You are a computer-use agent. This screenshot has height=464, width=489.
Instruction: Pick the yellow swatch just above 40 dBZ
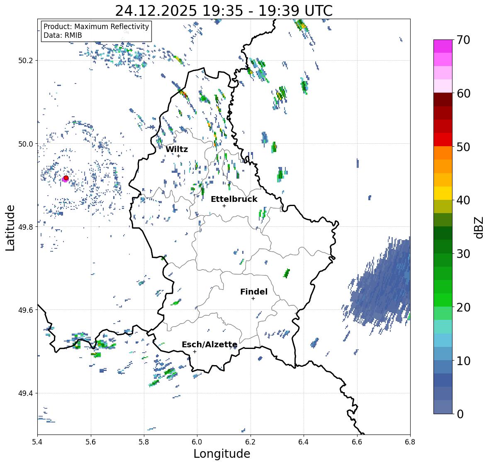(443, 193)
